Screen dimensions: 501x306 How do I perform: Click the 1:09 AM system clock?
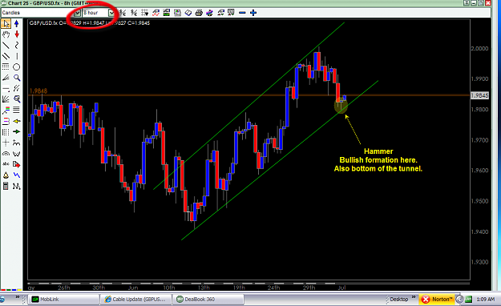pyautogui.click(x=485, y=300)
